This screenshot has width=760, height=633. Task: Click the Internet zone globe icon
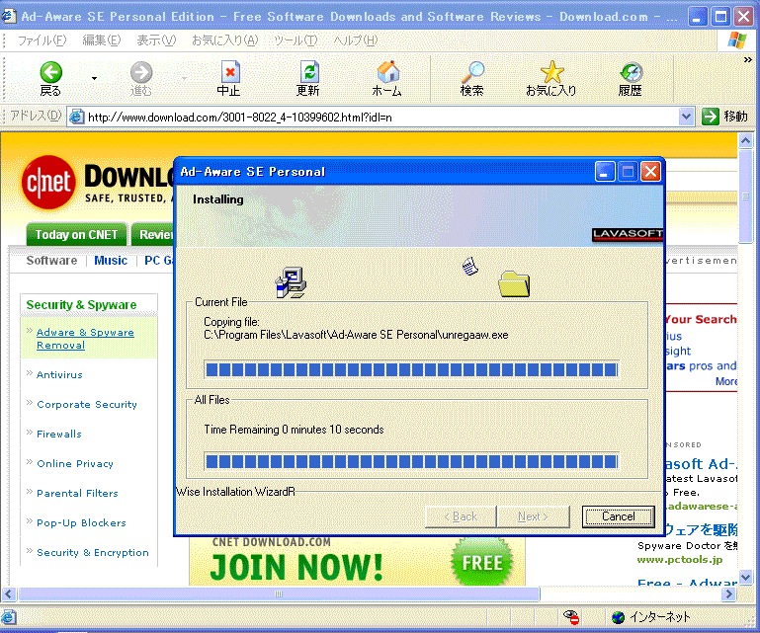coord(618,617)
